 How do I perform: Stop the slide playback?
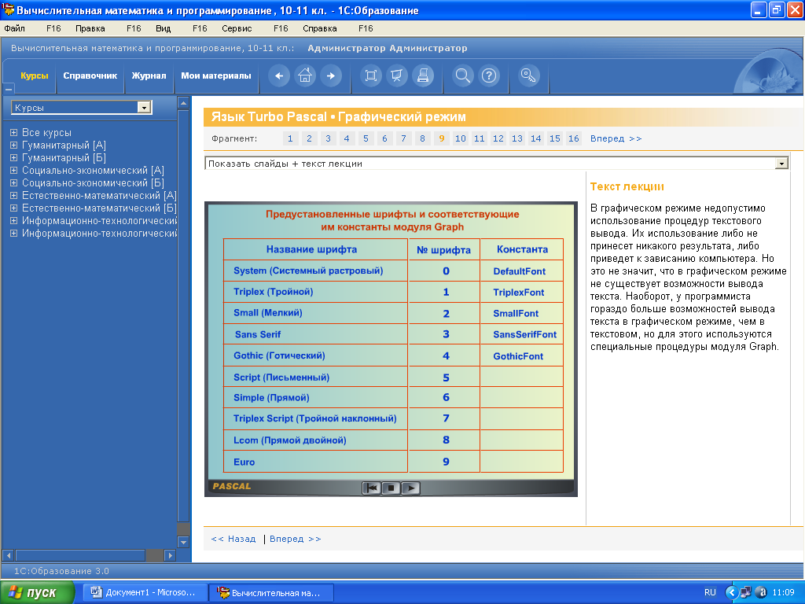point(391,488)
